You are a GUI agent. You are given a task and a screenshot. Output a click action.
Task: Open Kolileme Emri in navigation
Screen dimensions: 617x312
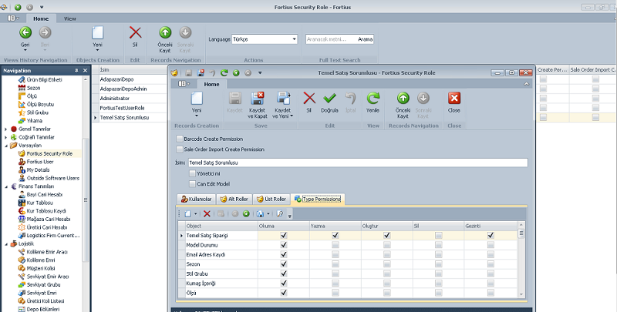click(x=41, y=260)
